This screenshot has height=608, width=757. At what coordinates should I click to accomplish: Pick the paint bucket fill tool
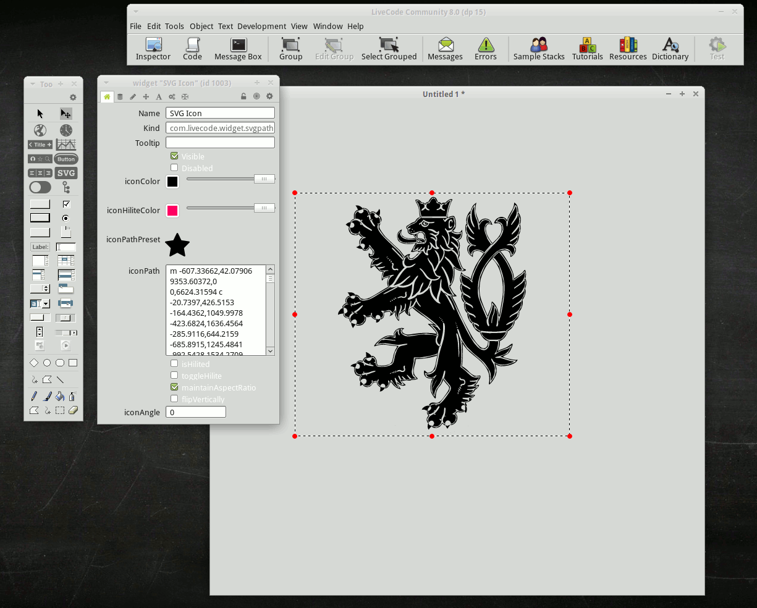point(60,396)
